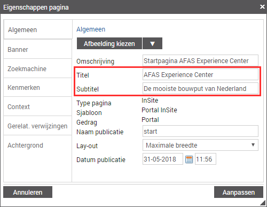
Task: Open the calendar date picker icon
Action: point(189,159)
